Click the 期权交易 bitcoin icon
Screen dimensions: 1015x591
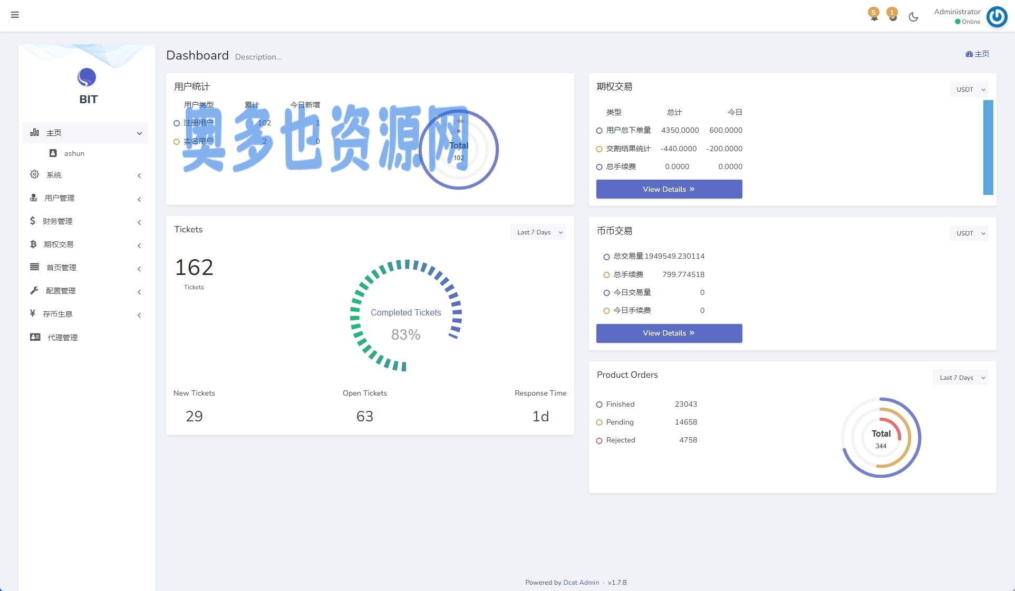point(33,244)
